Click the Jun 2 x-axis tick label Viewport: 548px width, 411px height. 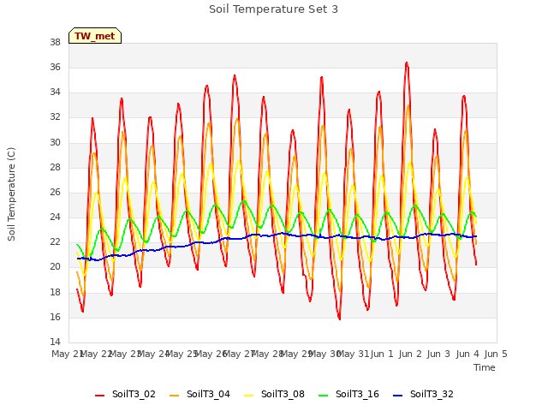410,354
